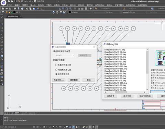Click Undo arrow in quick access bar

[25, 1]
